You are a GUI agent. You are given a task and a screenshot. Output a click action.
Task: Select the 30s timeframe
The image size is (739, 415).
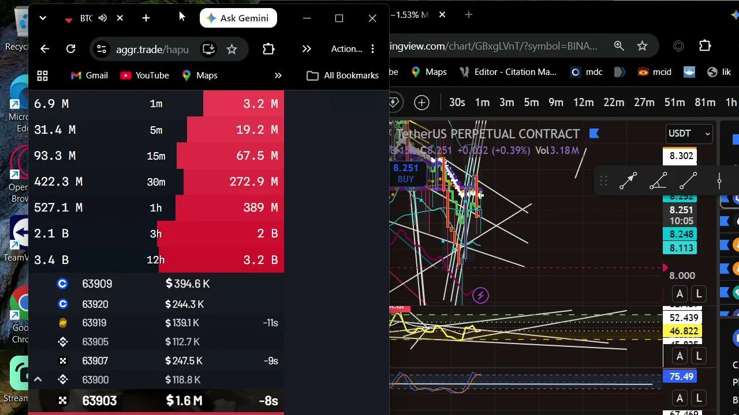coord(457,103)
